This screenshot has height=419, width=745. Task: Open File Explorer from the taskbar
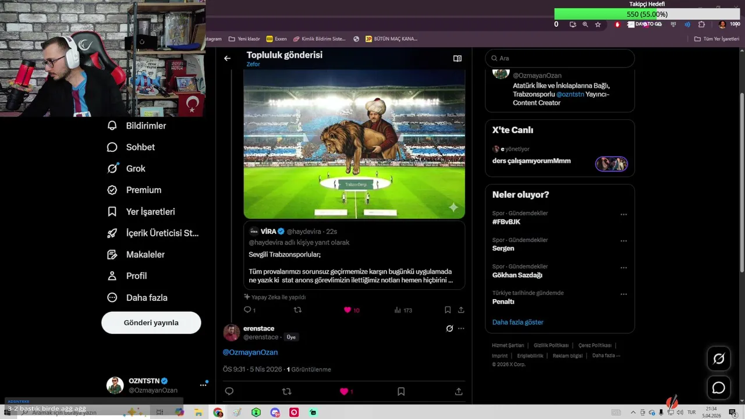pyautogui.click(x=198, y=413)
